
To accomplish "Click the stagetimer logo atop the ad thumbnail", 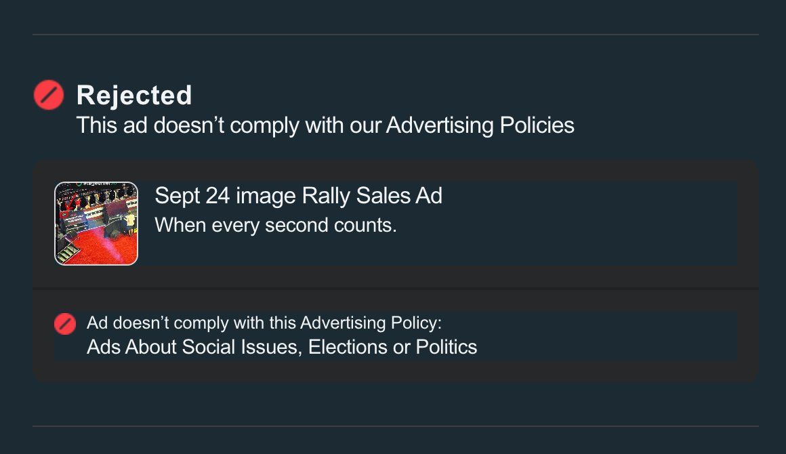I will point(96,184).
